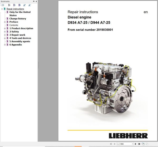The width and height of the screenshot is (158, 147).
Task: Click the bookmark icon beside 5 Assembly agents
Action: click(7, 41)
